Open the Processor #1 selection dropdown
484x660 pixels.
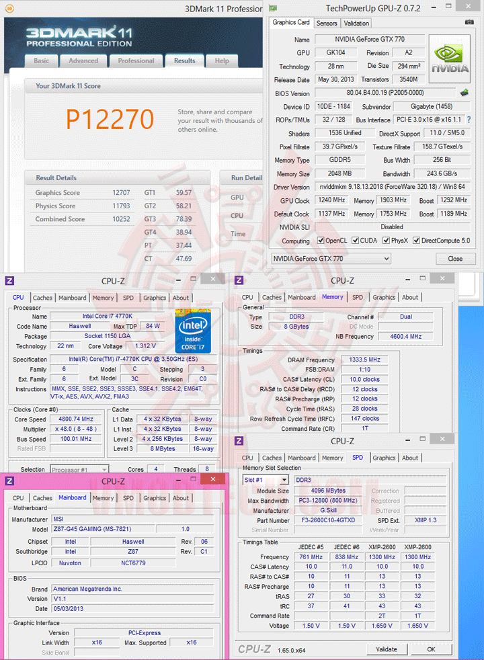pos(79,469)
